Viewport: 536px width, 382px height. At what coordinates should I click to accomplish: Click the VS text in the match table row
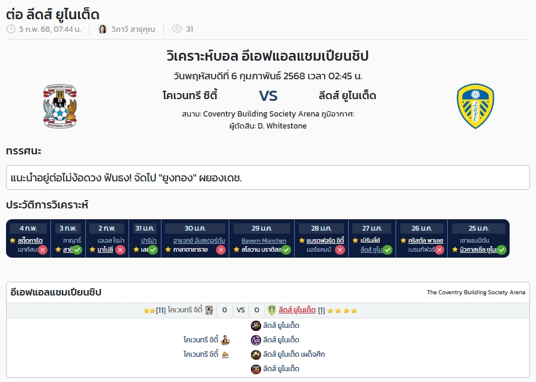[x=241, y=310]
